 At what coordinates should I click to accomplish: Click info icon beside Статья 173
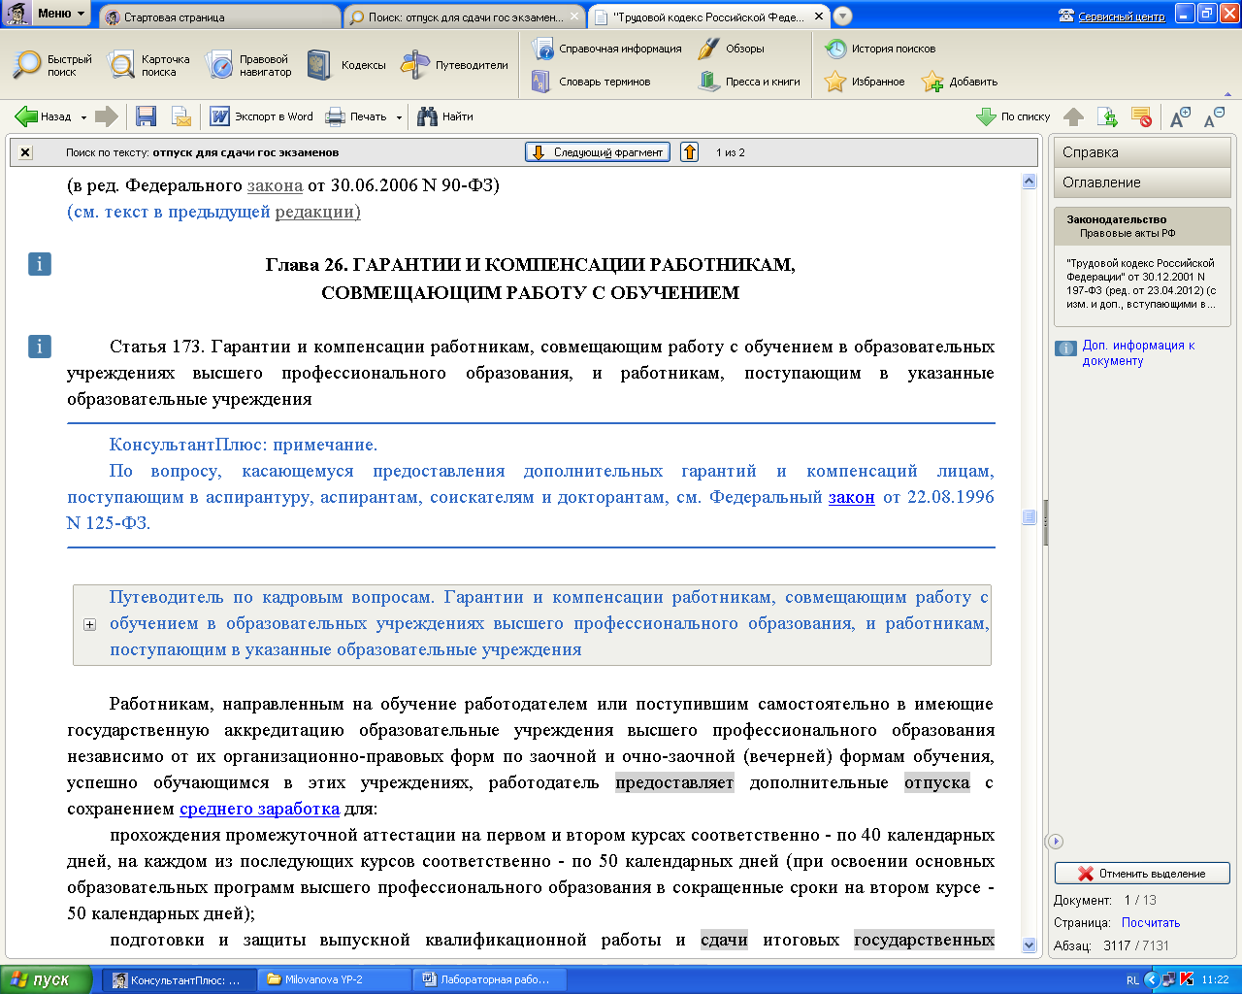tap(40, 347)
